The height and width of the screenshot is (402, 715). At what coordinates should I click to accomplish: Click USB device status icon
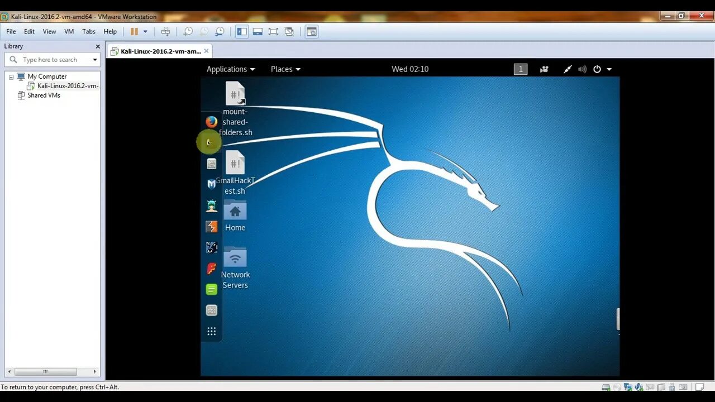click(x=671, y=387)
